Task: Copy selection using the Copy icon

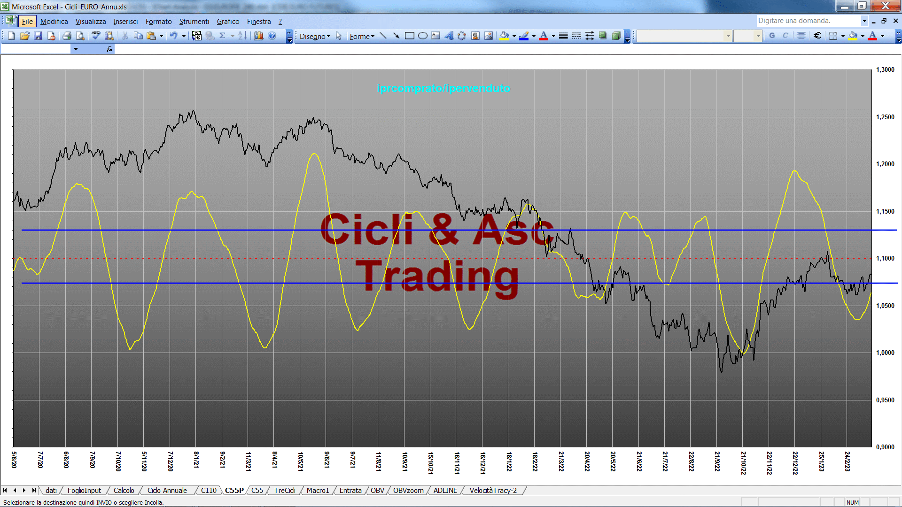Action: coord(138,36)
